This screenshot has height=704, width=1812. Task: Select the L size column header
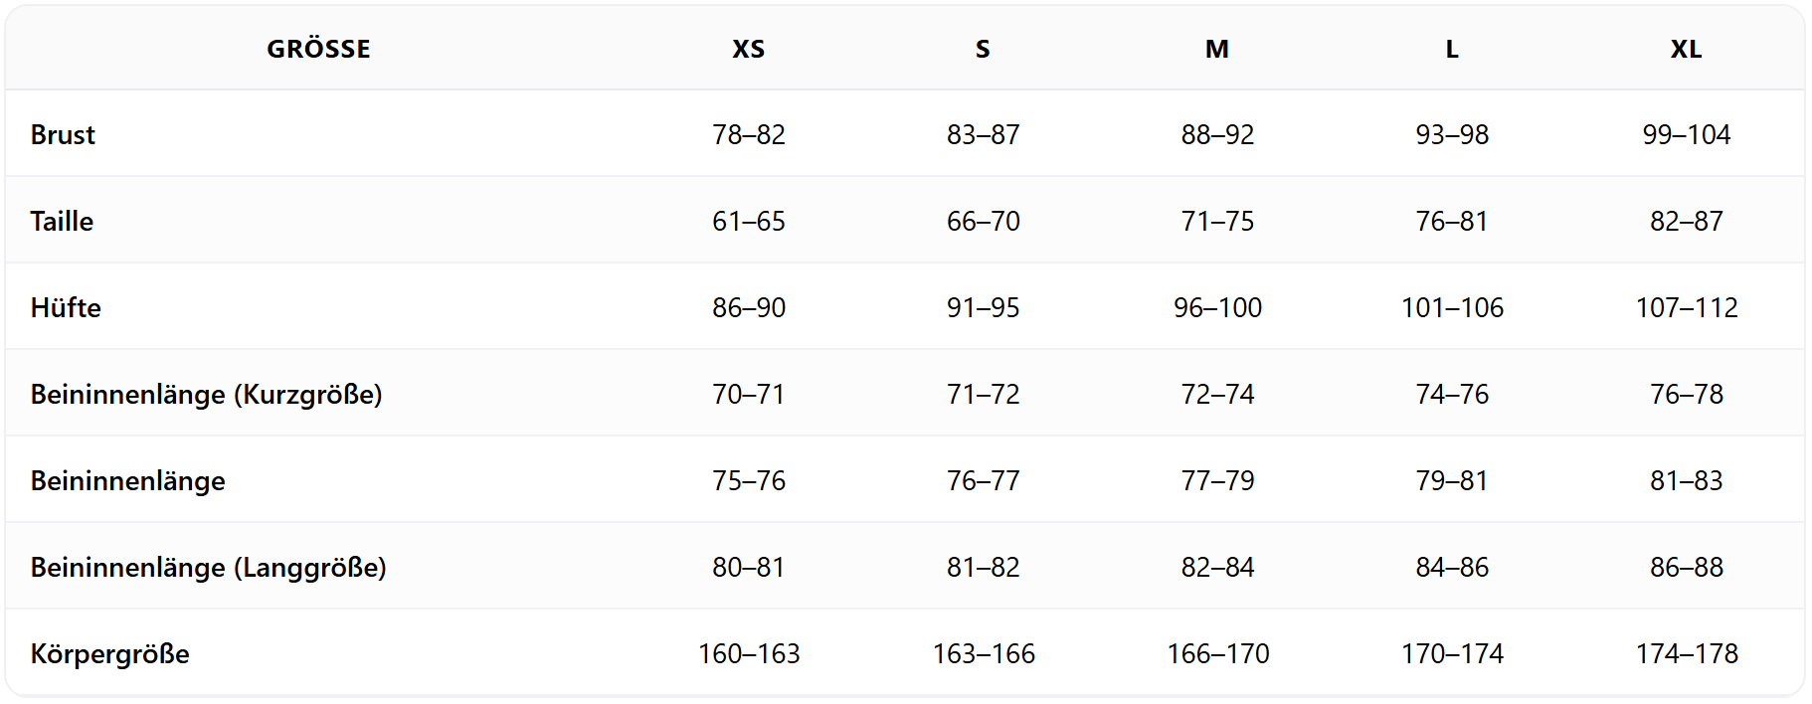[1452, 49]
